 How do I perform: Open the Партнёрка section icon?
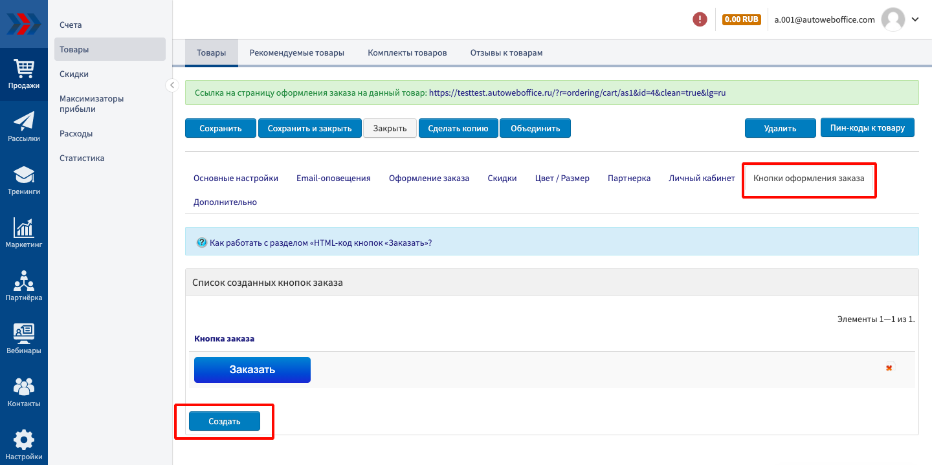(x=24, y=286)
